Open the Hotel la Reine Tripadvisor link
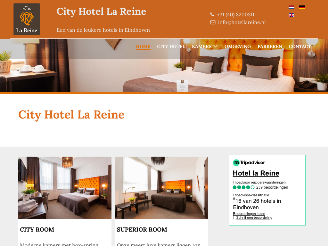 tap(256, 173)
